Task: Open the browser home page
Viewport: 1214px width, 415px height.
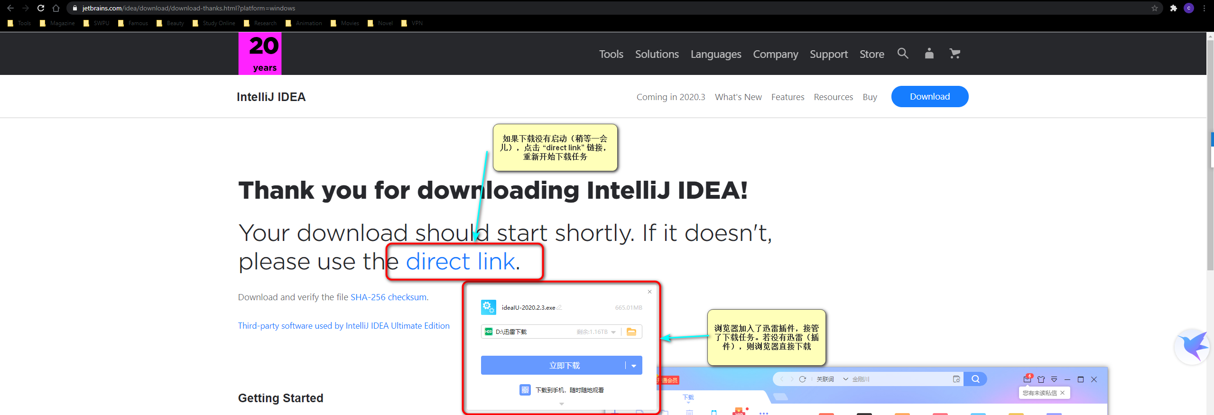Action: [x=56, y=8]
